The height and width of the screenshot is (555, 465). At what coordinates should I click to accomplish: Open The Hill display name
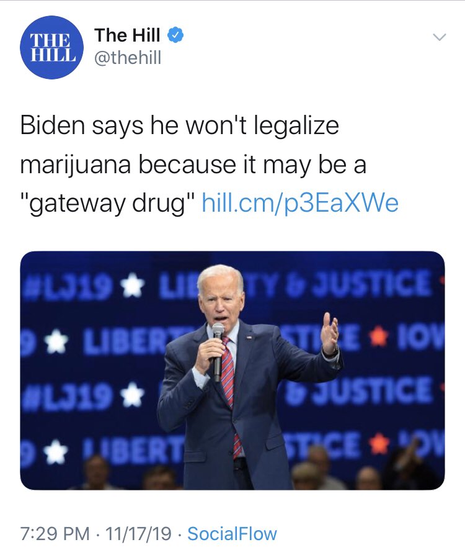(127, 35)
